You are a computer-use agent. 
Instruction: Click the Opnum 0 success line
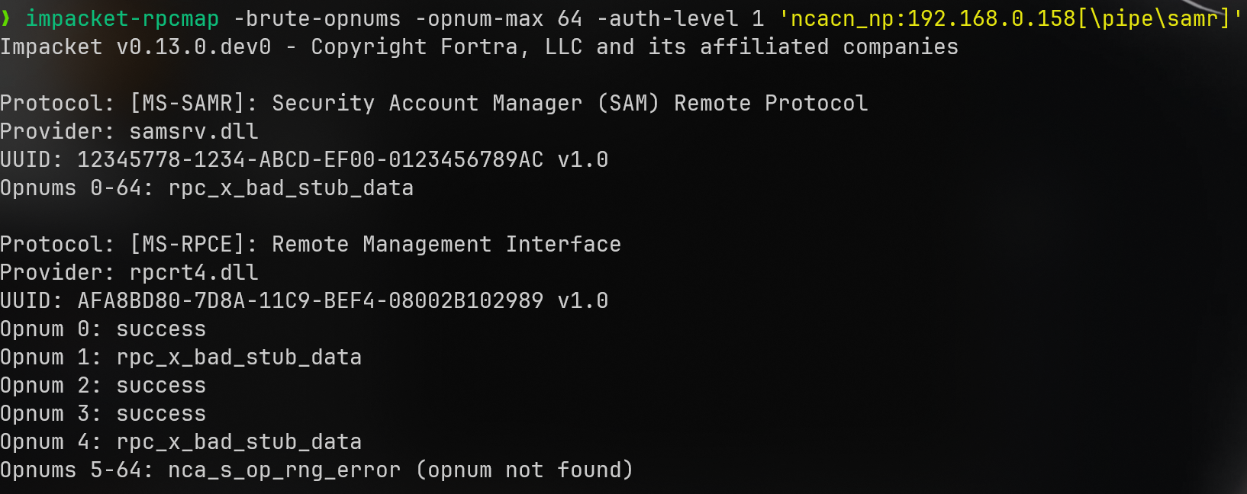[103, 329]
